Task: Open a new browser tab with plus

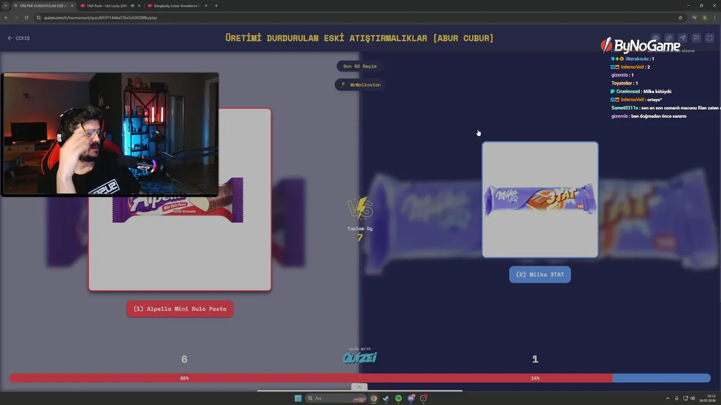Action: pyautogui.click(x=216, y=6)
